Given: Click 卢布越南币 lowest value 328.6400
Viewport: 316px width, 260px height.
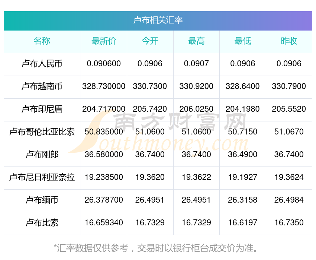Looking at the screenshot, I should click(x=243, y=86).
